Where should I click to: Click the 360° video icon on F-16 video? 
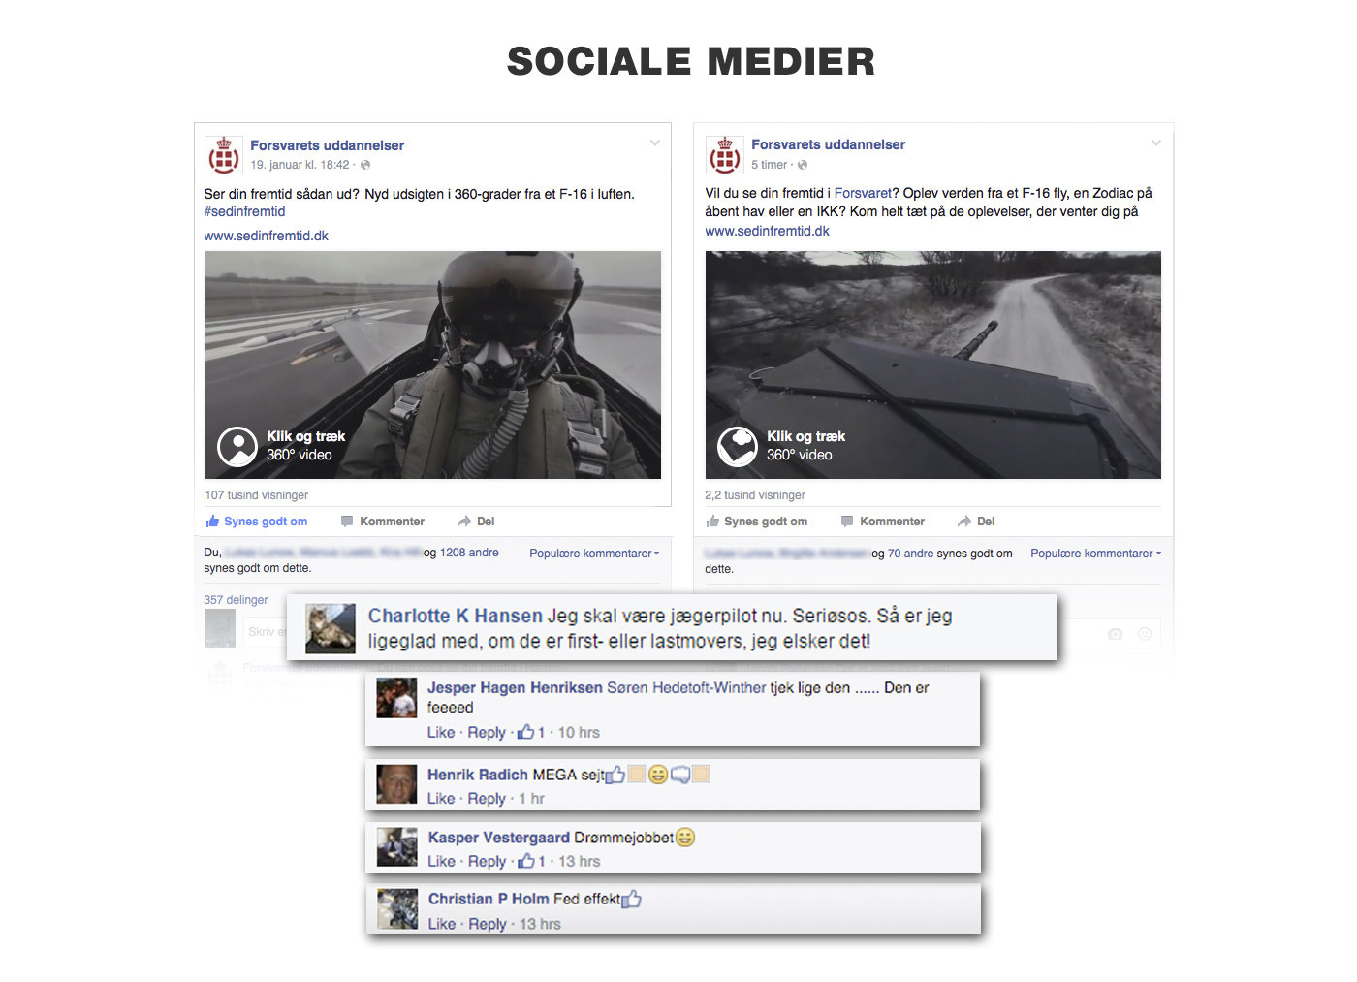click(237, 447)
